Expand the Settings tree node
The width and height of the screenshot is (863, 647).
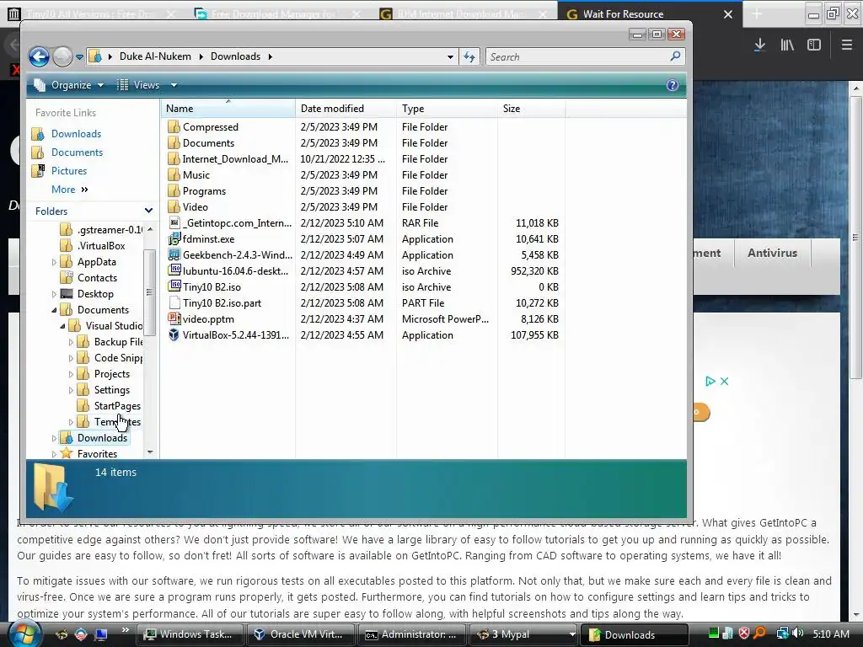71,390
